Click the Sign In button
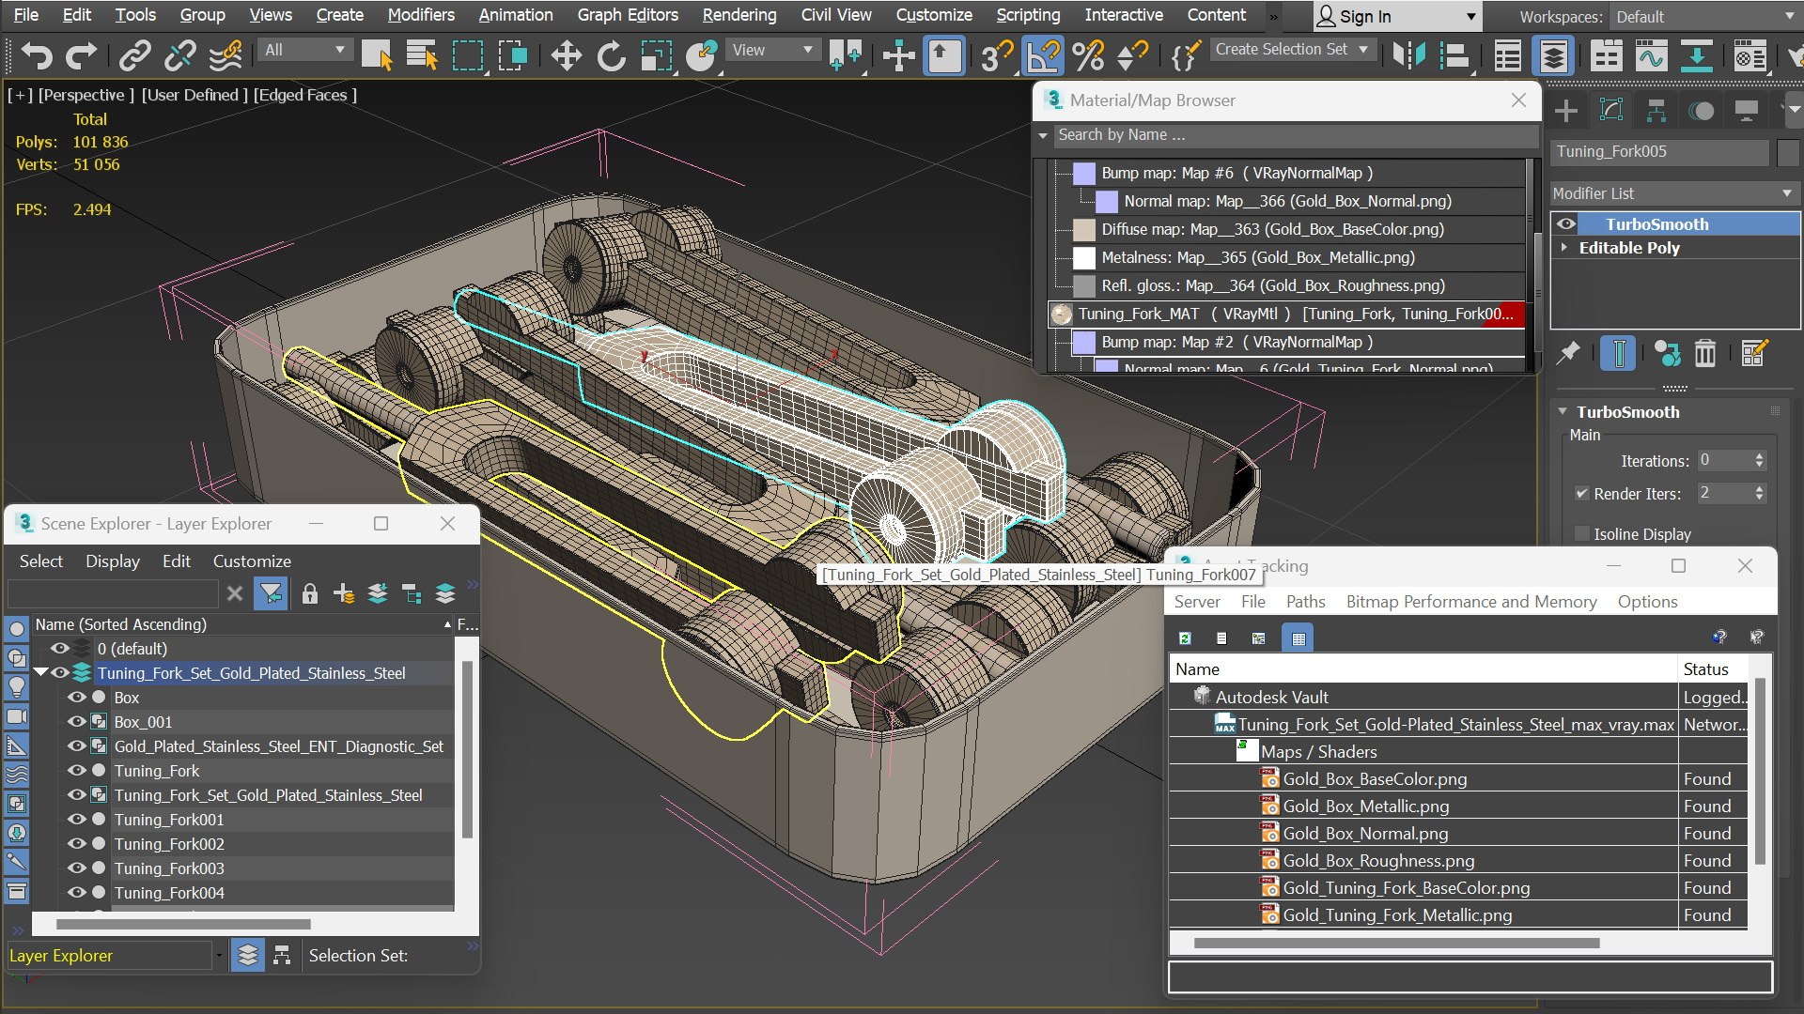The height and width of the screenshot is (1014, 1804). (1396, 17)
